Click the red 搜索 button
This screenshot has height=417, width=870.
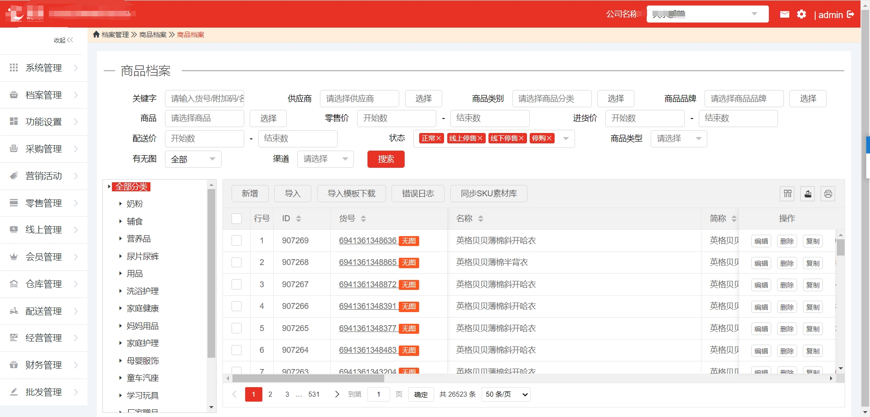(386, 159)
